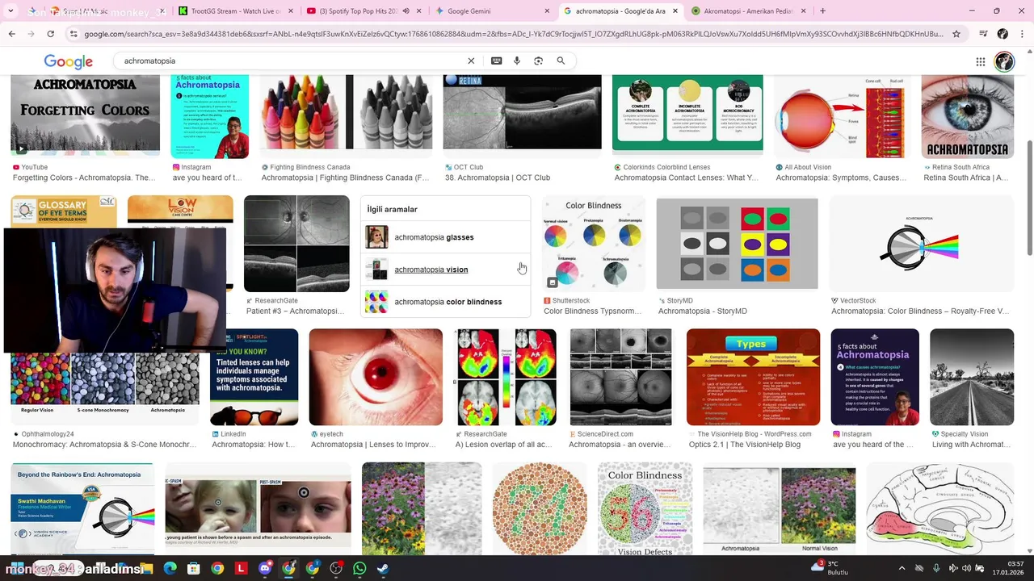1034x581 pixels.
Task: Open WhatsApp from taskbar
Action: 359,568
